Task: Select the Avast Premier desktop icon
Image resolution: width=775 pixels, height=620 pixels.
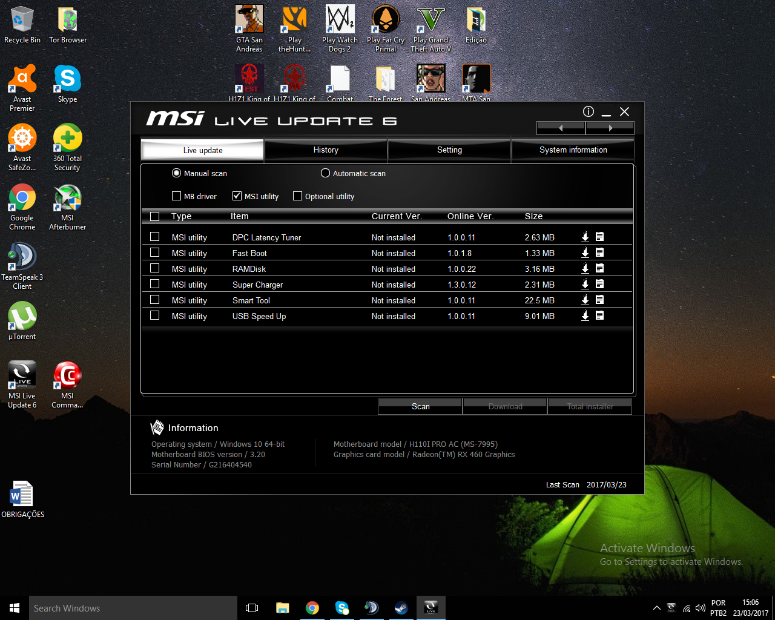Action: (x=22, y=88)
